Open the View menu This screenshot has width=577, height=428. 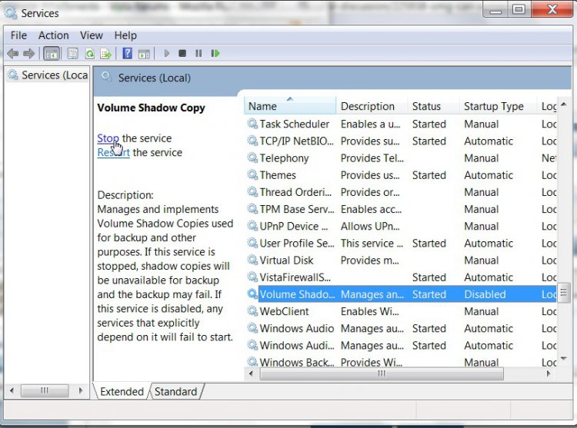tap(92, 35)
